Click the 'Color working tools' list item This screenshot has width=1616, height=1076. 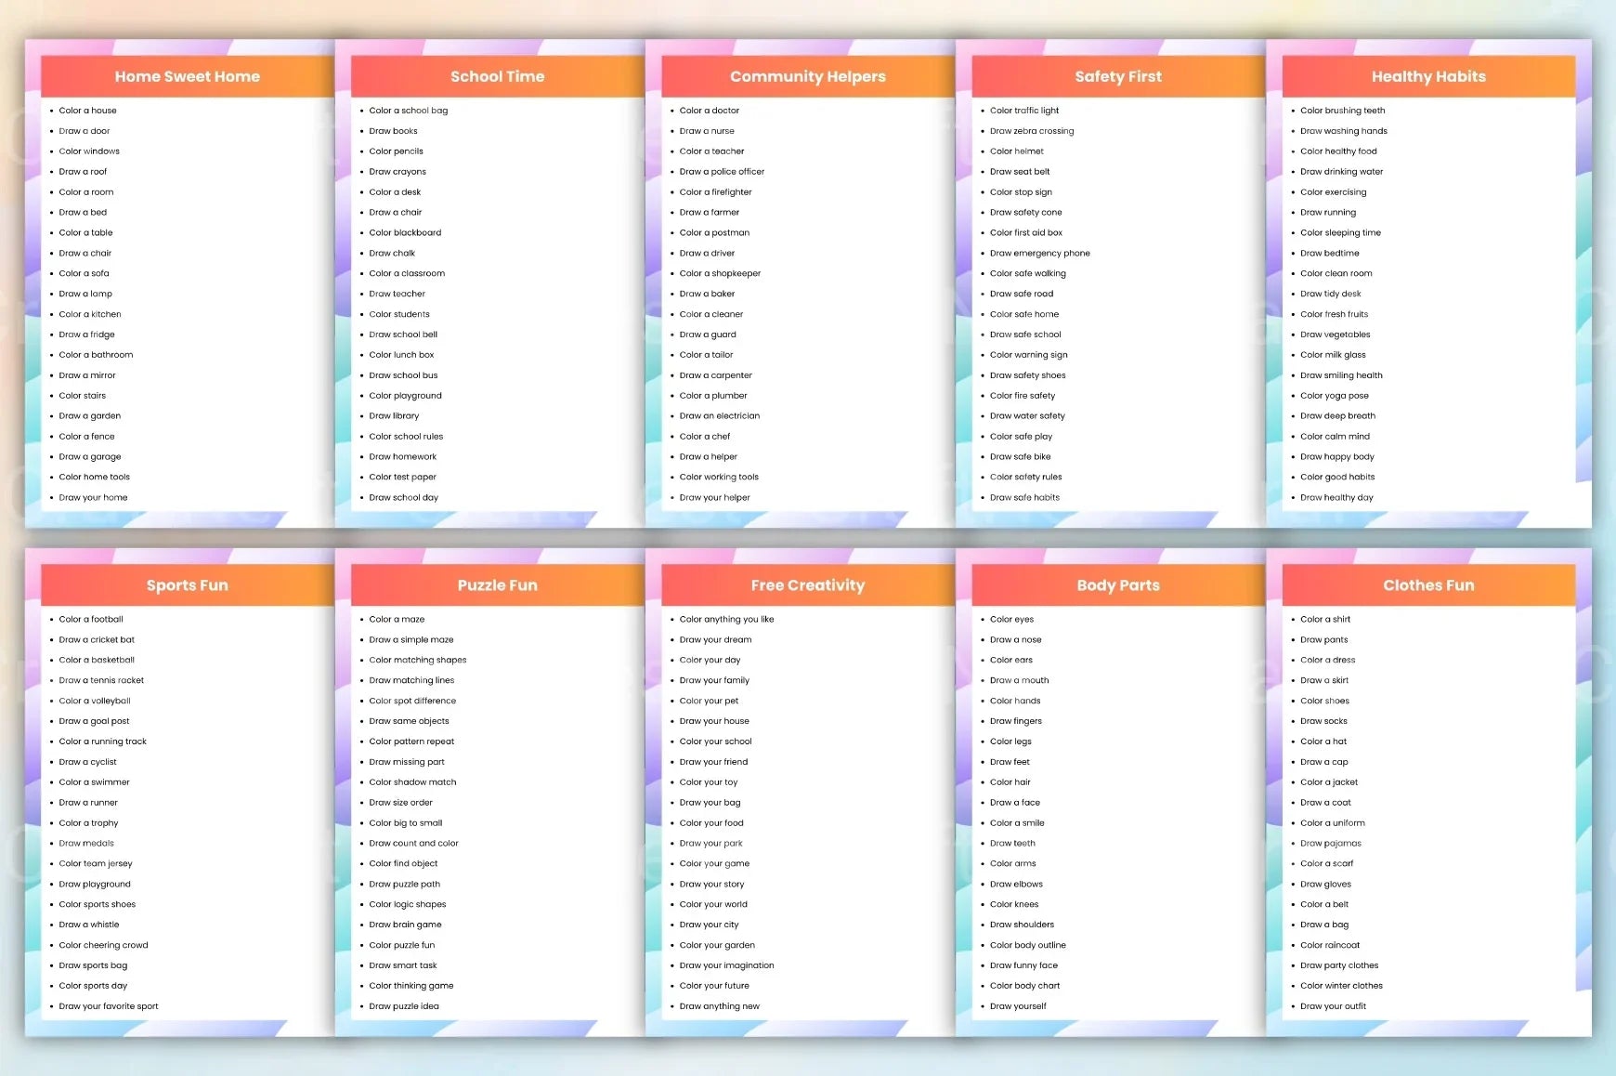(x=719, y=478)
